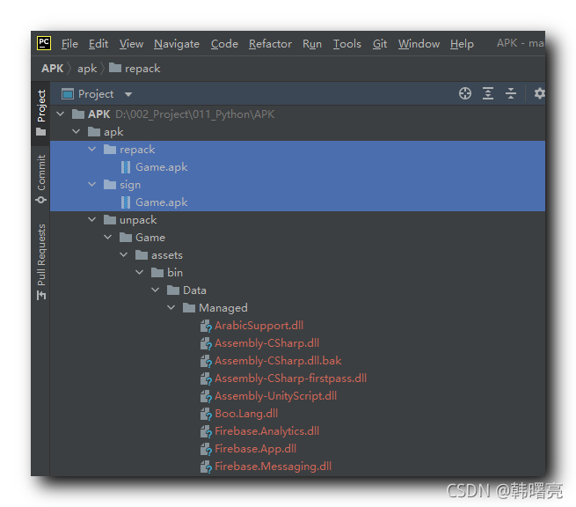The image size is (576, 507).
Task: Select 'Game.apk' under the sign folder
Action: point(162,202)
